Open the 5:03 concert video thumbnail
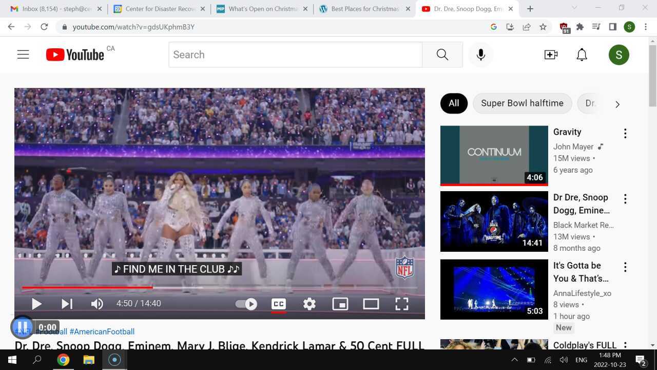 coord(494,289)
